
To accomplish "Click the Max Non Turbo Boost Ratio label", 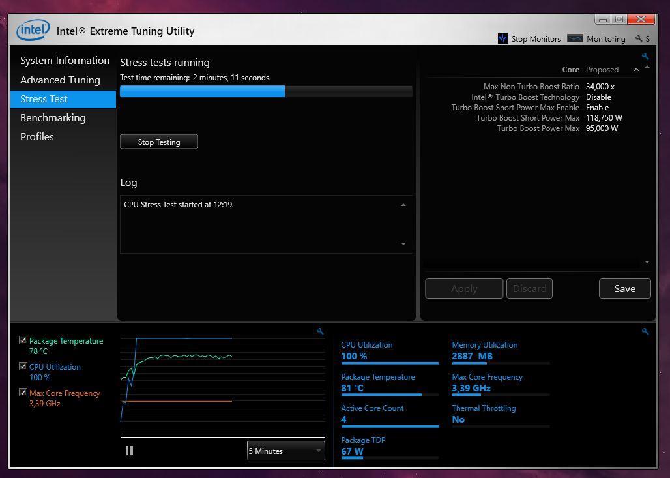I will click(x=531, y=86).
